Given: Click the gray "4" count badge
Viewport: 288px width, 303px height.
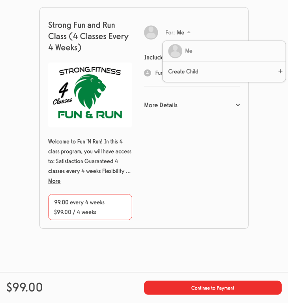Looking at the screenshot, I should coord(148,73).
